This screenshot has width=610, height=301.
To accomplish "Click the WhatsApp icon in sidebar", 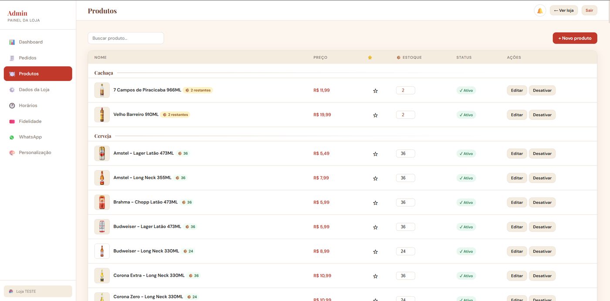I will click(x=12, y=137).
